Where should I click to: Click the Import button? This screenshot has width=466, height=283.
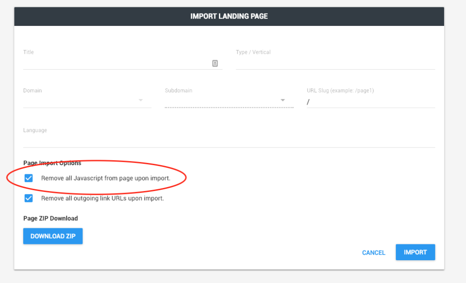(x=415, y=252)
